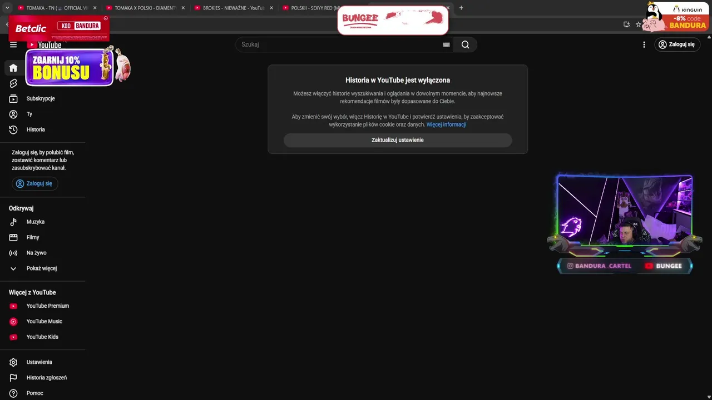Open a new browser tab
The image size is (712, 400).
[461, 8]
